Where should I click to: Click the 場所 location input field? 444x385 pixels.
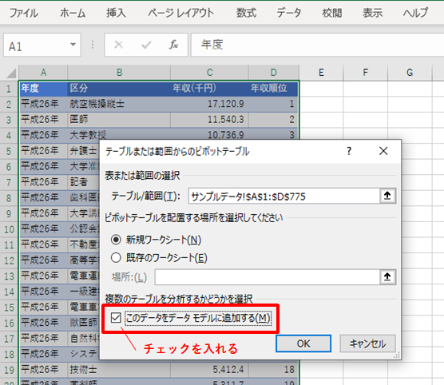267,277
